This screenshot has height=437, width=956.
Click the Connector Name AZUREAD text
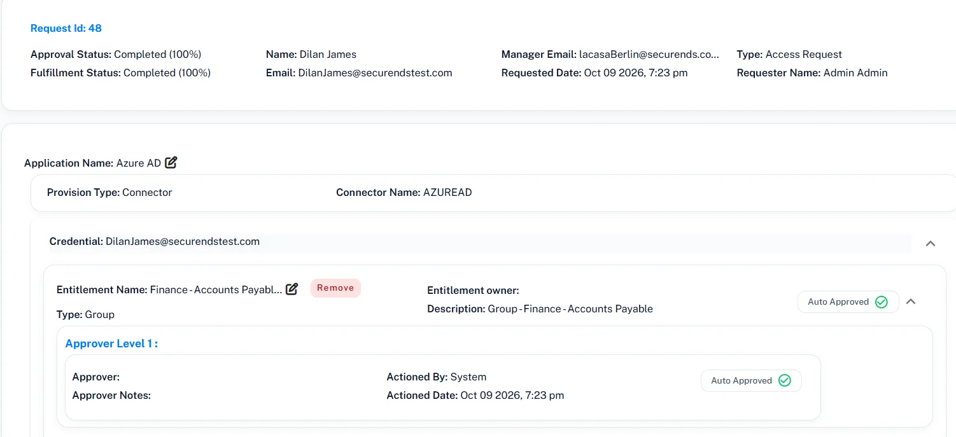(404, 192)
